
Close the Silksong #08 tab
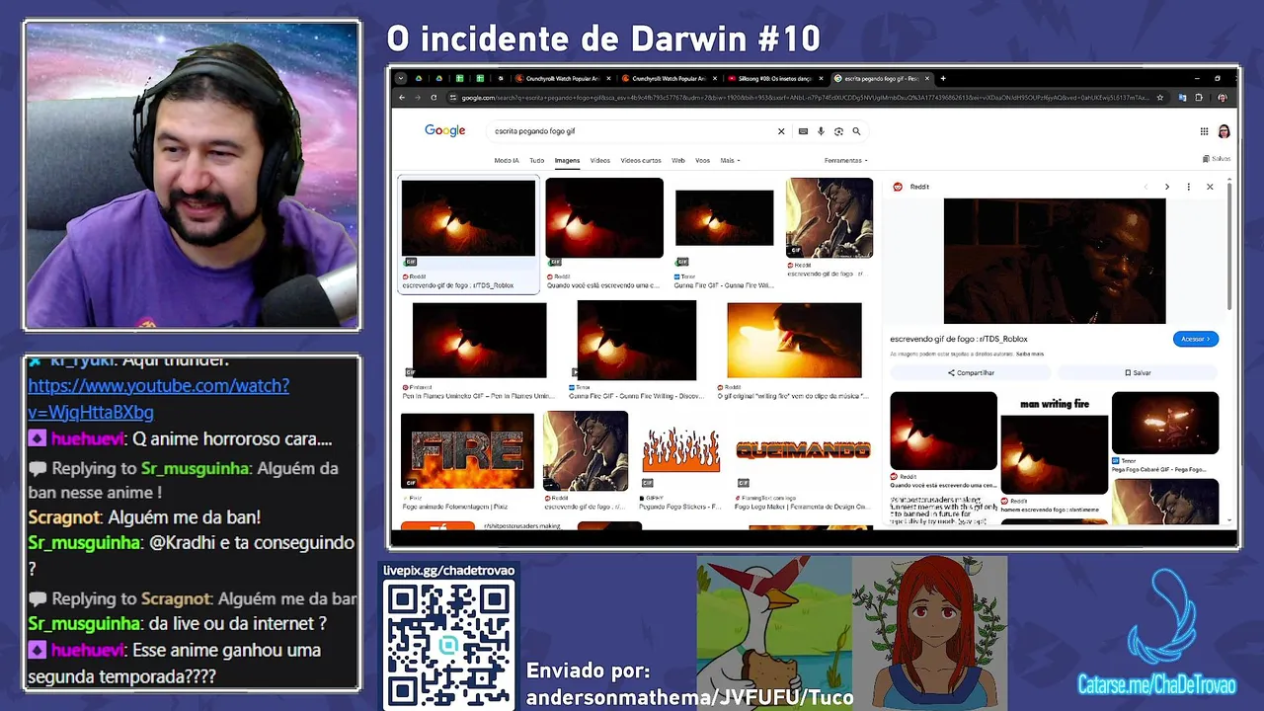[x=819, y=78]
